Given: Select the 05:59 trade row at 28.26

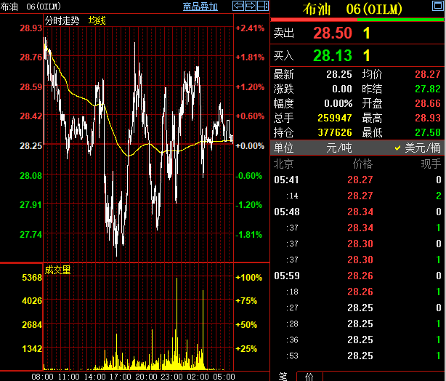Looking at the screenshot, I should (357, 276).
